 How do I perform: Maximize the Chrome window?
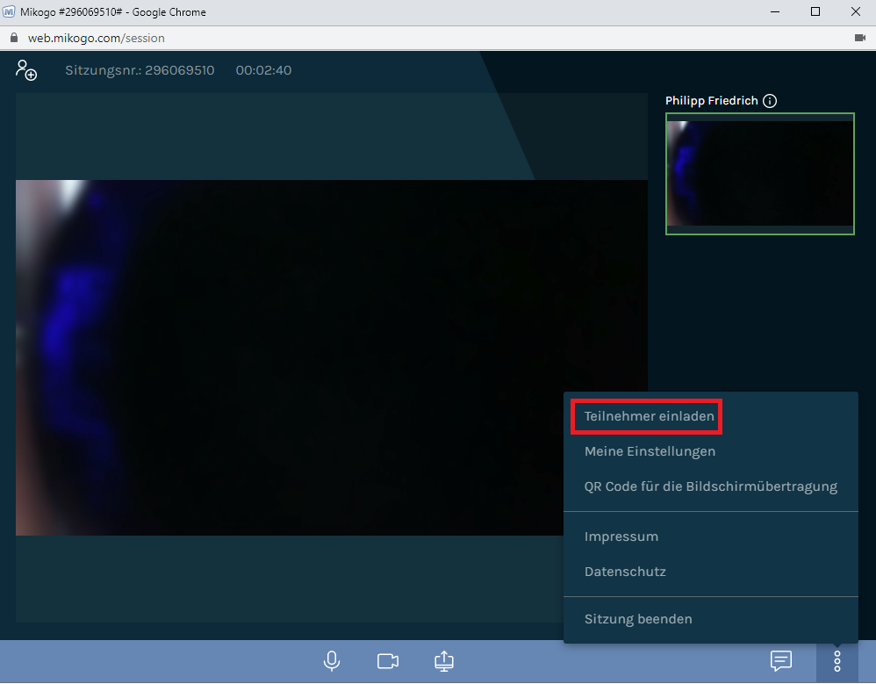click(x=815, y=11)
